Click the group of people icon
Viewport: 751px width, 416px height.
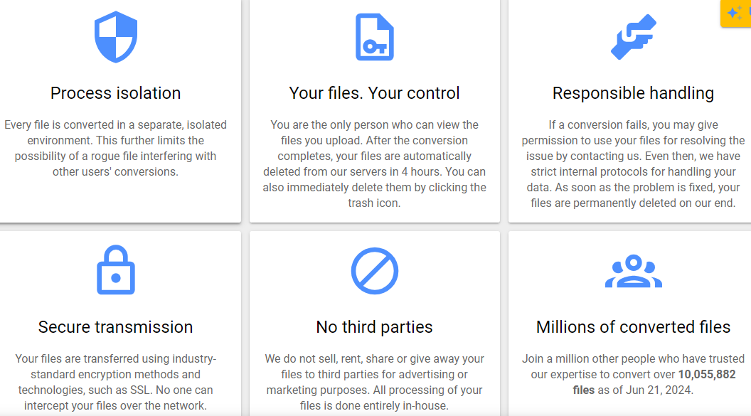coord(634,271)
